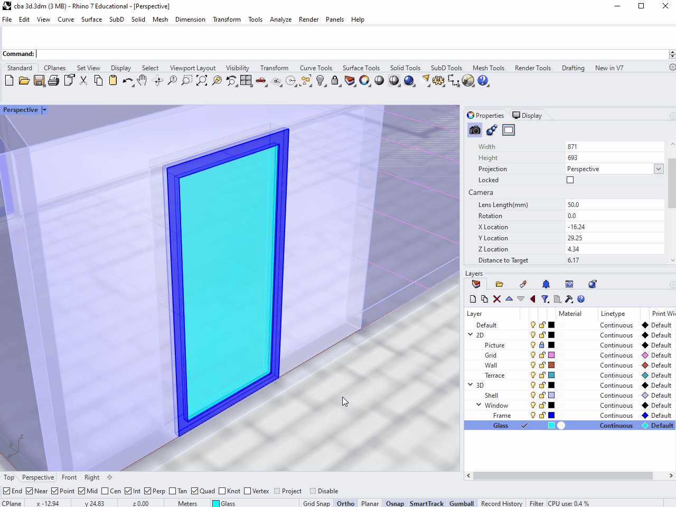Open the Perspective viewport title menu arrow

[x=44, y=110]
